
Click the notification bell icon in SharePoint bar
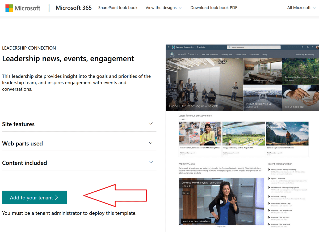point(303,47)
